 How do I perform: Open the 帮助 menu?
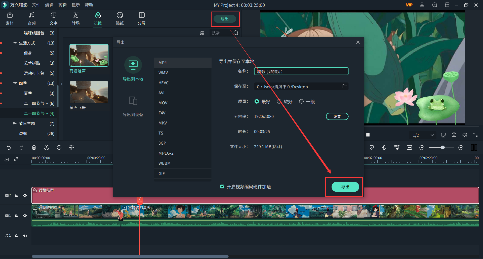pos(89,5)
